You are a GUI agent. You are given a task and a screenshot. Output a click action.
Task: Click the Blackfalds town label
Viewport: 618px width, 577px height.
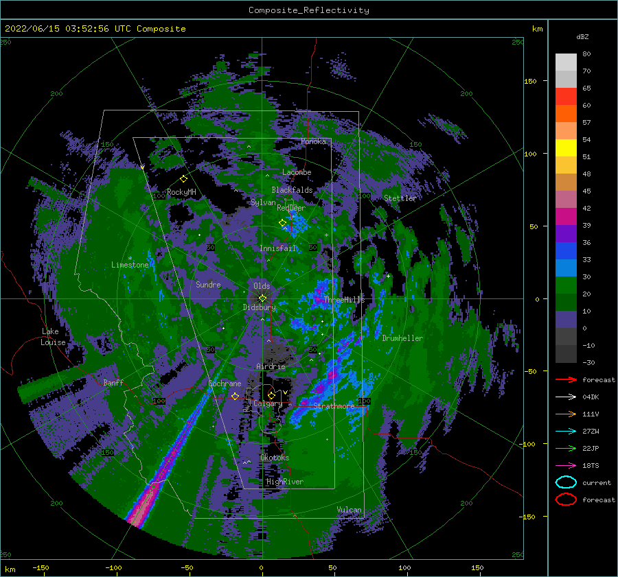click(x=292, y=190)
